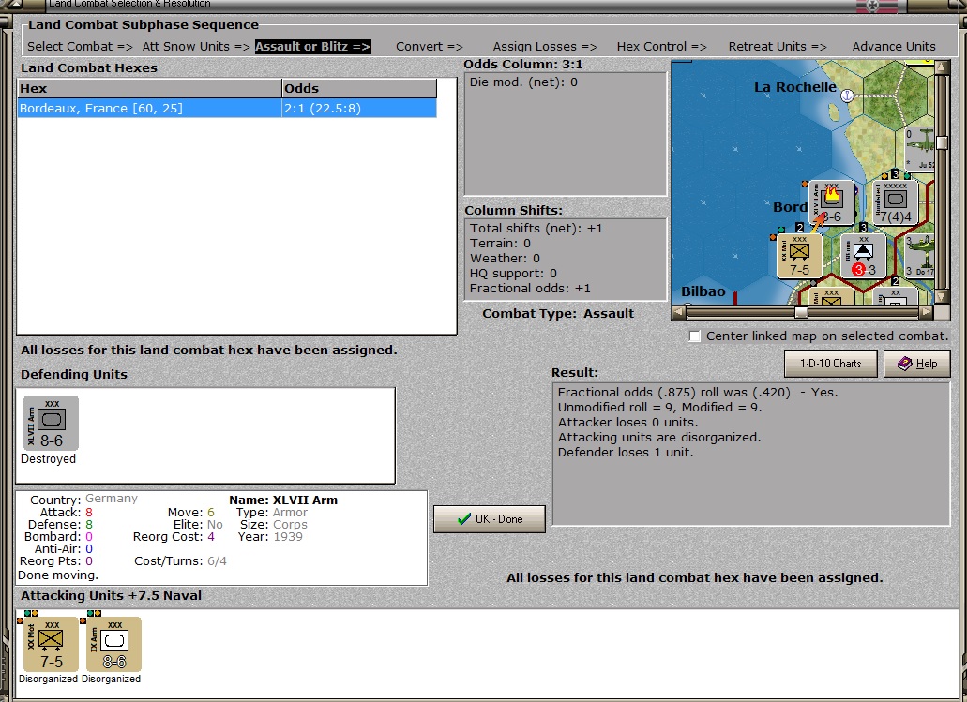Click the 7-5 motorized counter on the map

[x=799, y=256]
